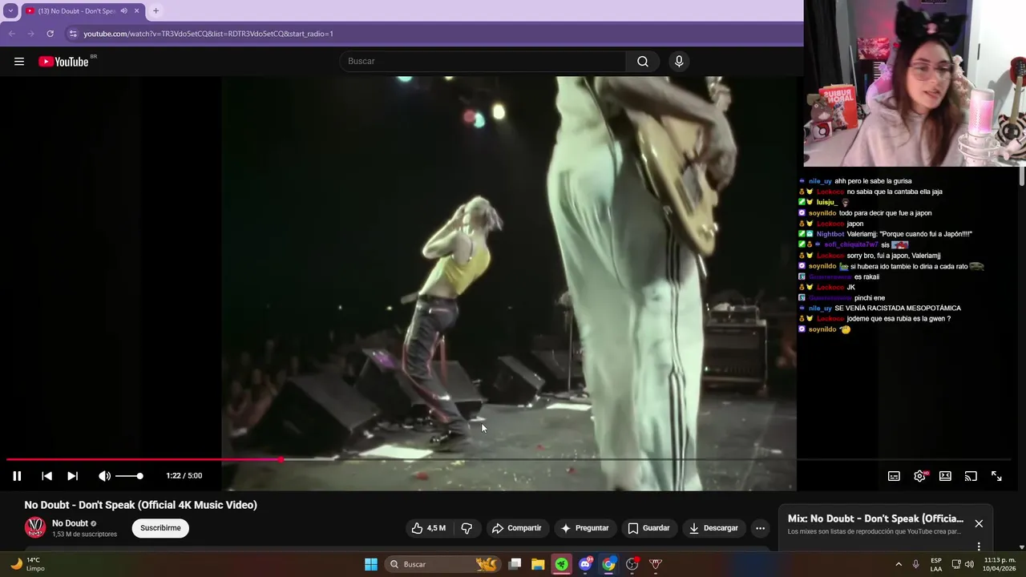Click chat username luisju_
This screenshot has height=577, width=1026.
coord(827,203)
